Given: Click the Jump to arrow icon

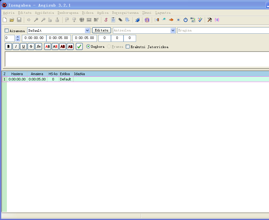Looking at the screenshot, I should [29, 20].
